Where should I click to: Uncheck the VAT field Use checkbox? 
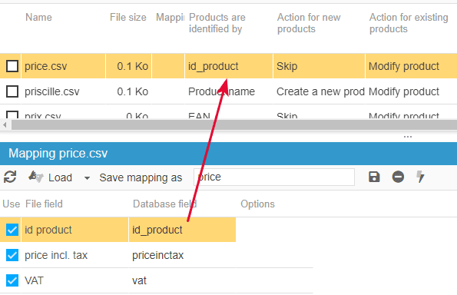point(12,280)
